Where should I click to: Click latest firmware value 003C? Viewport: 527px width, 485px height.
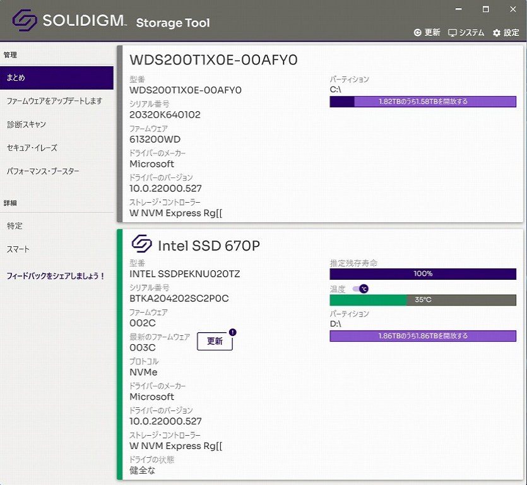[143, 347]
